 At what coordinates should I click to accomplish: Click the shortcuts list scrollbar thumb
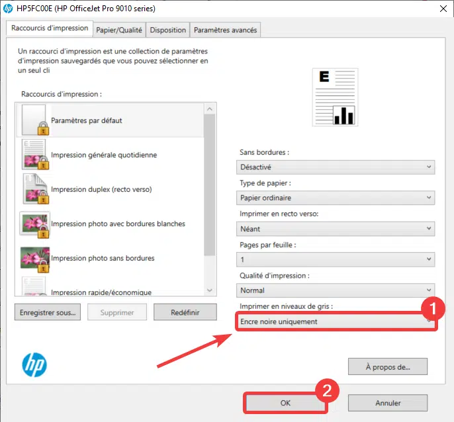[210, 185]
